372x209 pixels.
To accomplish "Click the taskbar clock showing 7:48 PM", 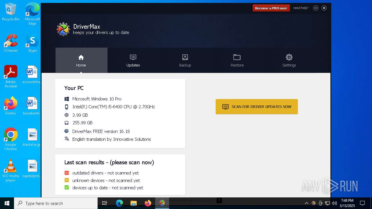I will [347, 203].
